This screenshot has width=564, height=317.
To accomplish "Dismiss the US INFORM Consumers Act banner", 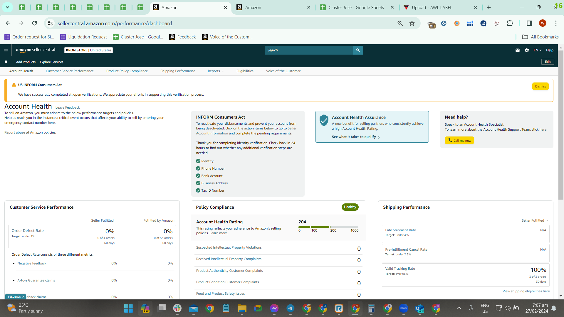I will tap(540, 86).
